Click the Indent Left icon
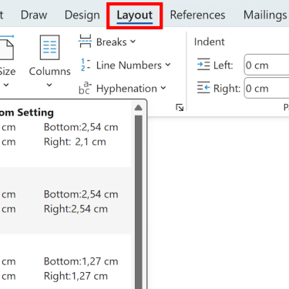The image size is (289, 289). click(x=203, y=65)
